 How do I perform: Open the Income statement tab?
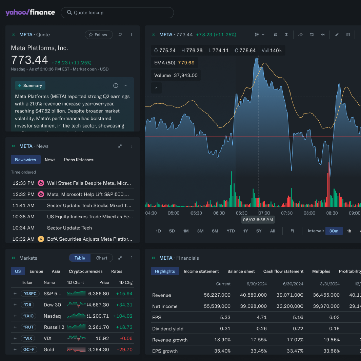(x=201, y=272)
